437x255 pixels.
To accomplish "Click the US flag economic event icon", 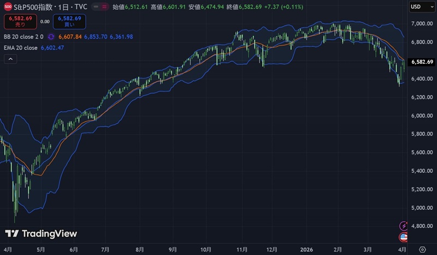I will 404,237.
